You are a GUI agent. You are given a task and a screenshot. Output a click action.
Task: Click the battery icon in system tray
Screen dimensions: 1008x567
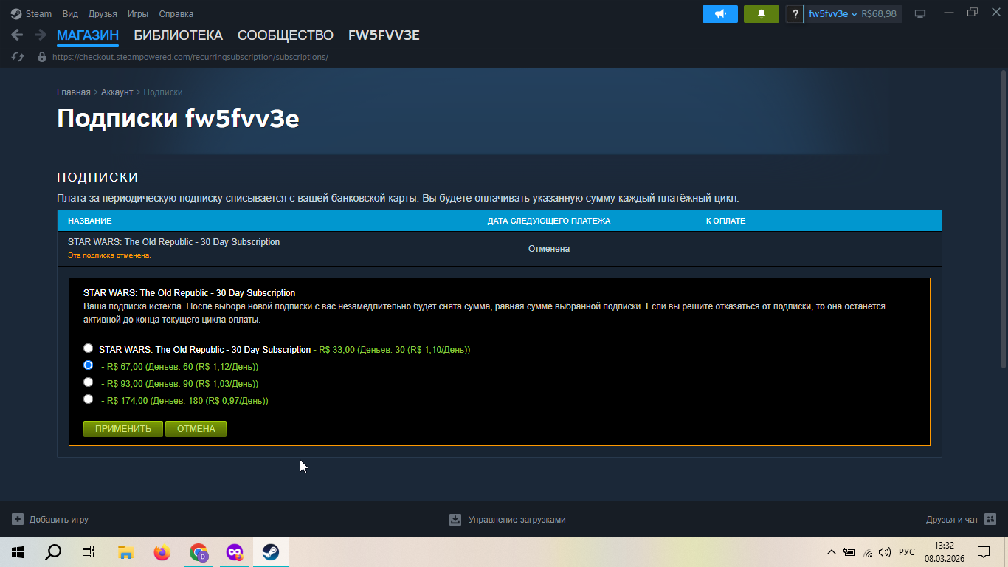[x=849, y=552]
